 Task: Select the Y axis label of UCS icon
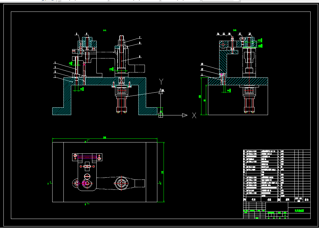coord(161,81)
